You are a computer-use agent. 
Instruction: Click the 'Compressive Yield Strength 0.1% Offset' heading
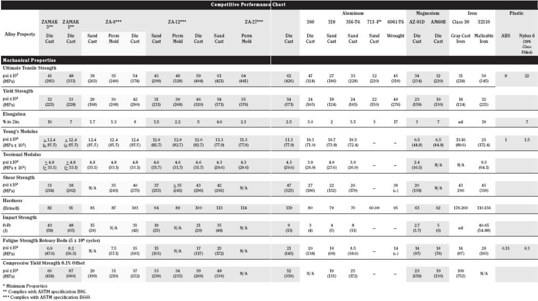point(45,262)
